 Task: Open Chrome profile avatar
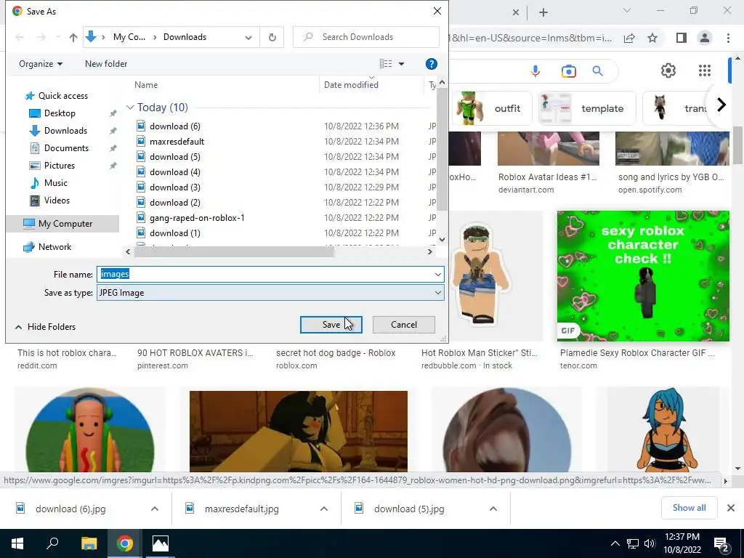pyautogui.click(x=705, y=38)
